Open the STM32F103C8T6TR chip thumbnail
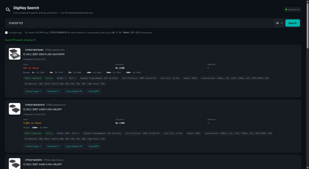Image resolution: width=309 pixels, height=169 pixels. [15, 109]
